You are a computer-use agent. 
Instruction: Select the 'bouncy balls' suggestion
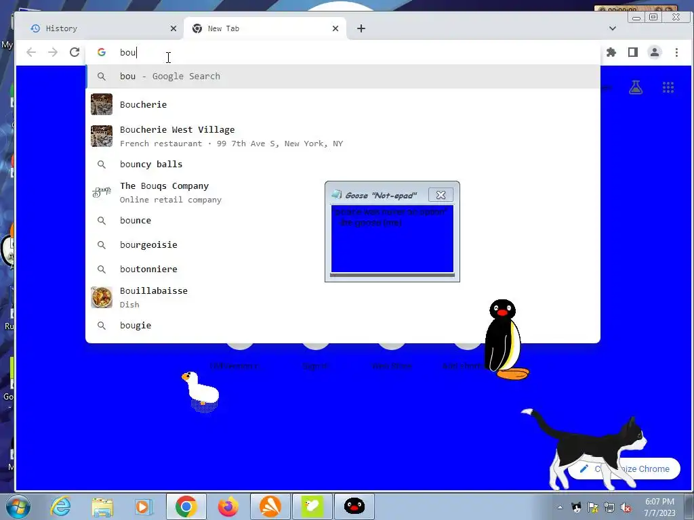click(x=342, y=164)
